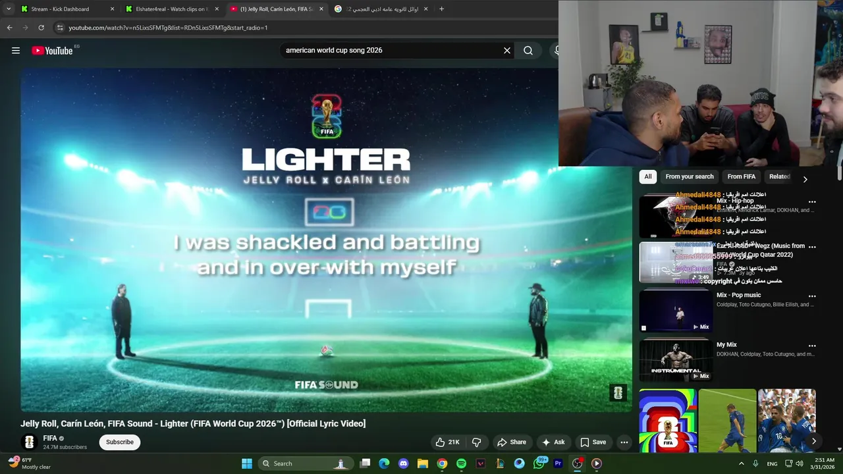The height and width of the screenshot is (474, 843).
Task: Open the Windows Start menu
Action: click(247, 463)
